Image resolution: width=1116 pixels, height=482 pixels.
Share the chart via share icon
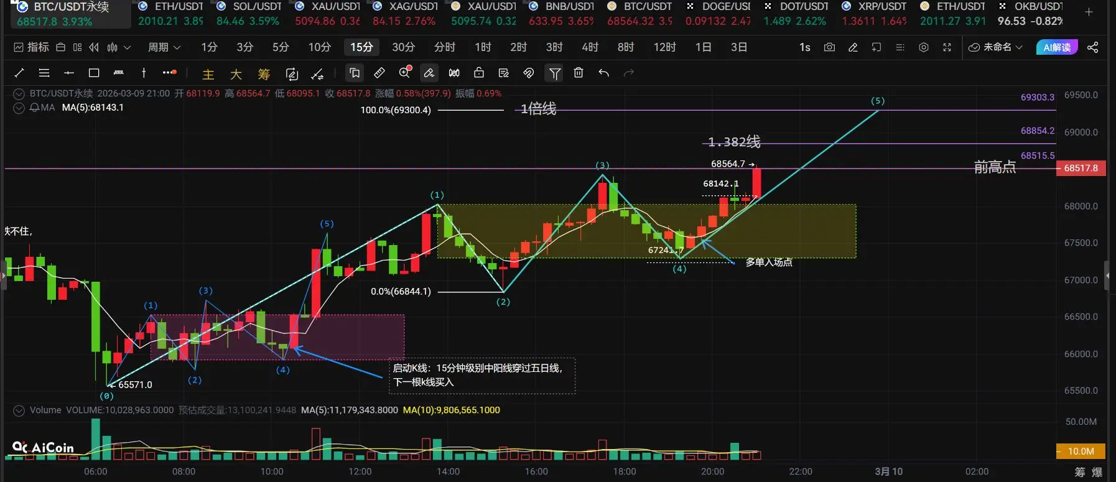tap(1093, 47)
